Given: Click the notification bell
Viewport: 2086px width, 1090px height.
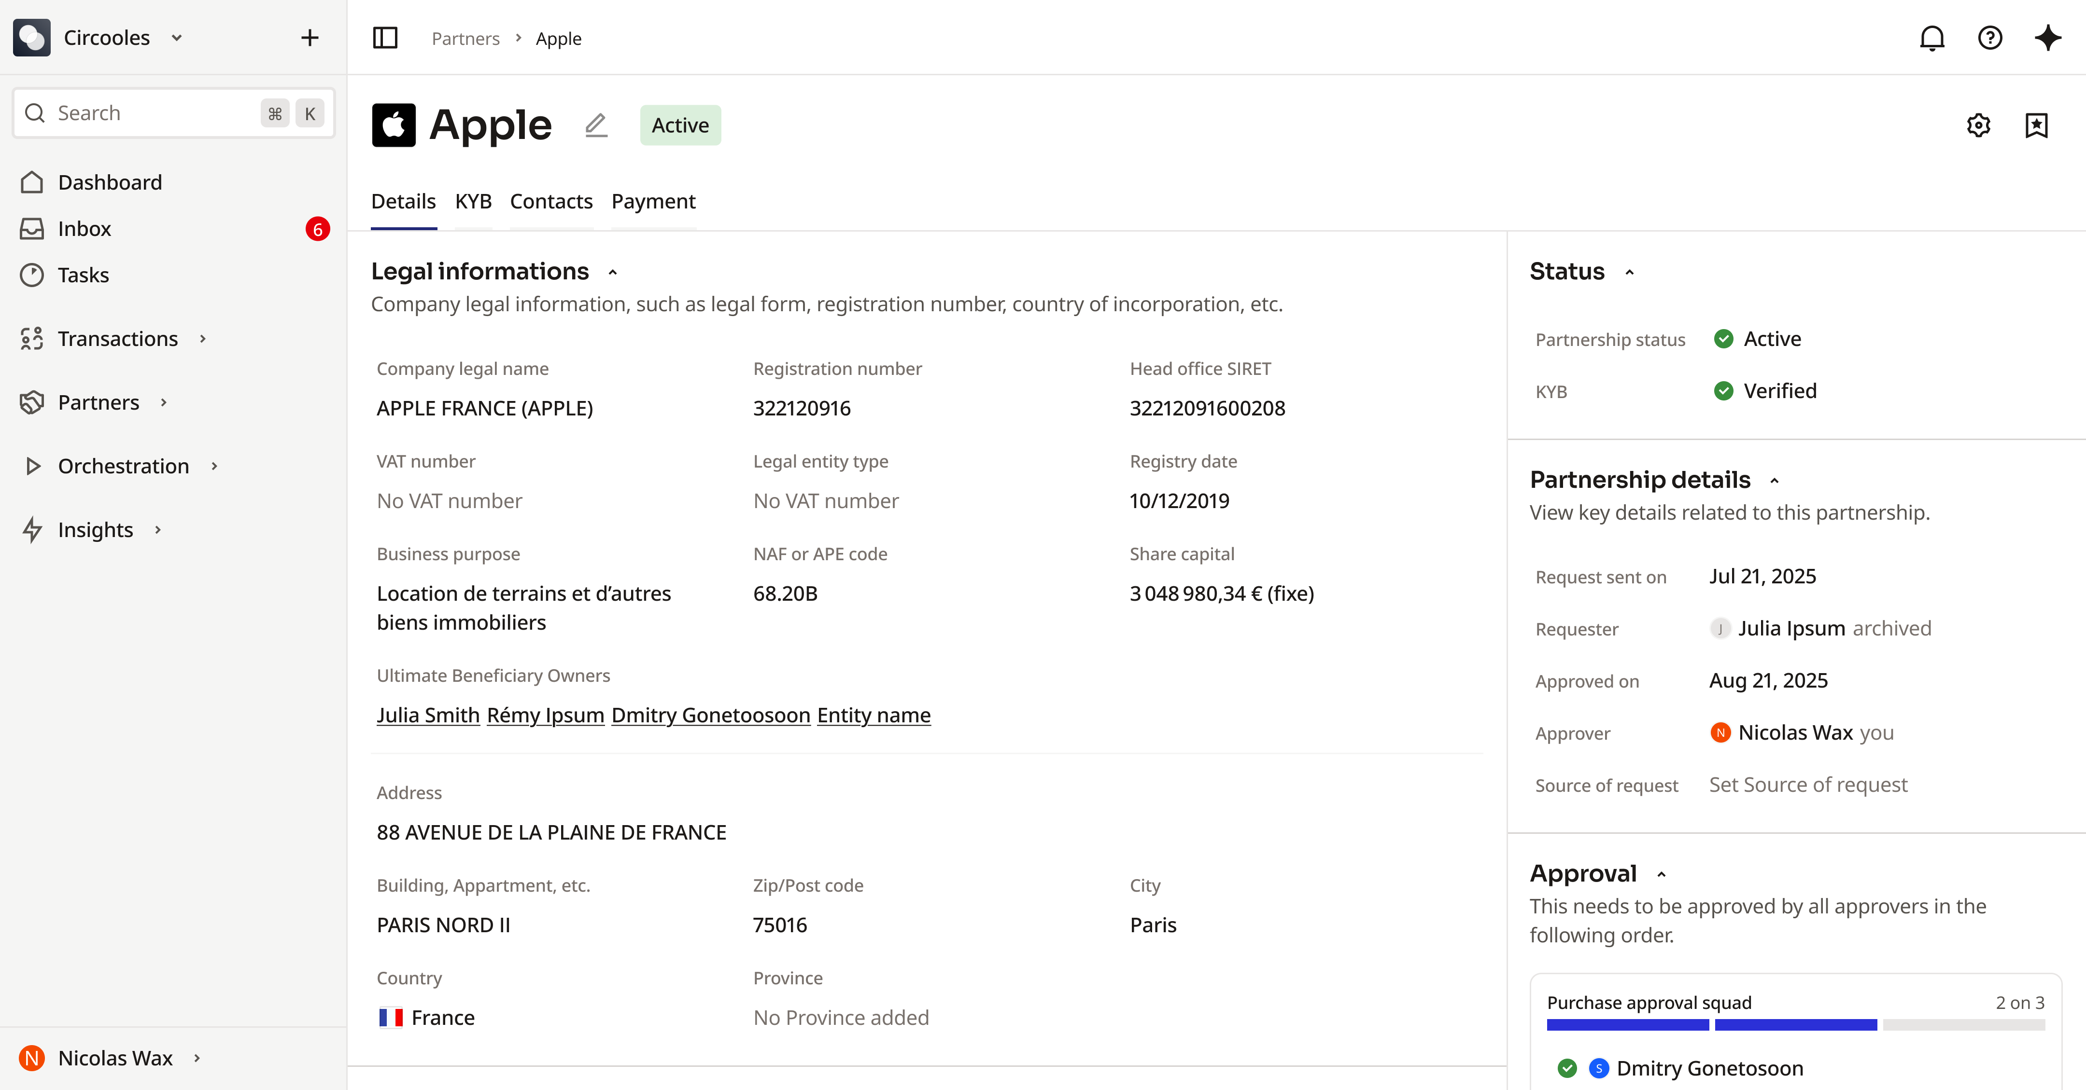Looking at the screenshot, I should (1932, 37).
